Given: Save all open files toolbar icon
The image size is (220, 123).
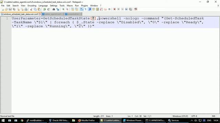Looking at the screenshot, I should coord(14,9).
